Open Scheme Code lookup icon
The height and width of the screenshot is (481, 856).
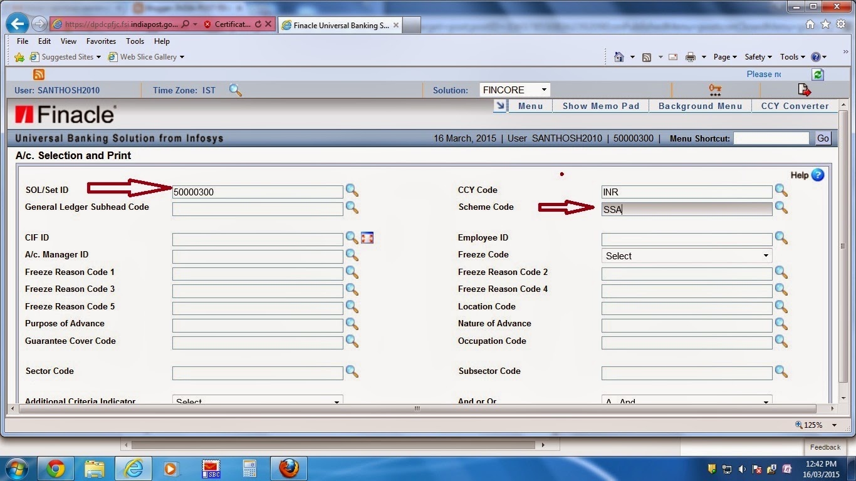(781, 207)
